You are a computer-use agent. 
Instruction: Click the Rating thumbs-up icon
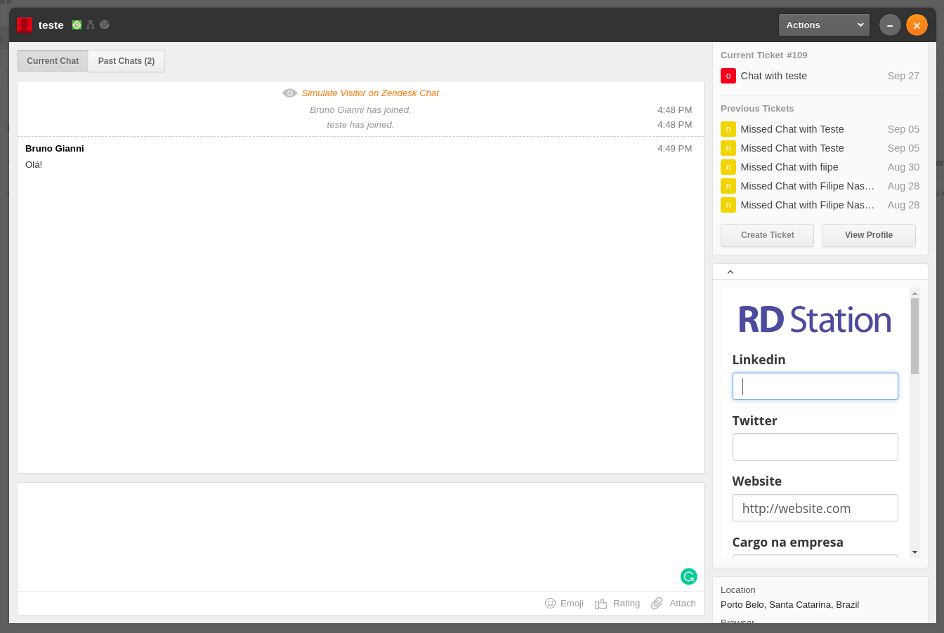click(601, 603)
